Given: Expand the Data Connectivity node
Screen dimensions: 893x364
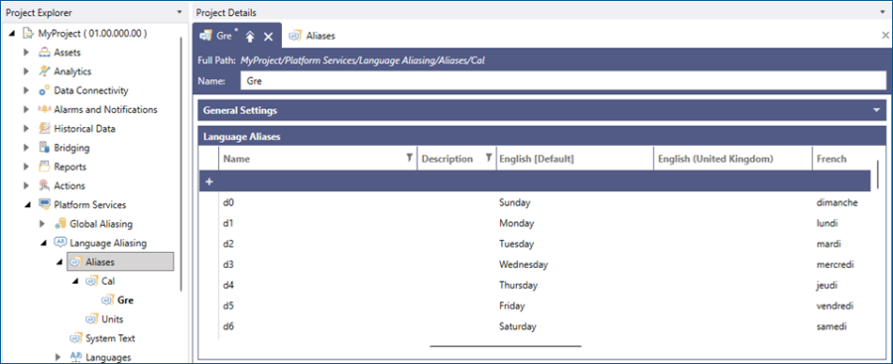Looking at the screenshot, I should [x=26, y=90].
